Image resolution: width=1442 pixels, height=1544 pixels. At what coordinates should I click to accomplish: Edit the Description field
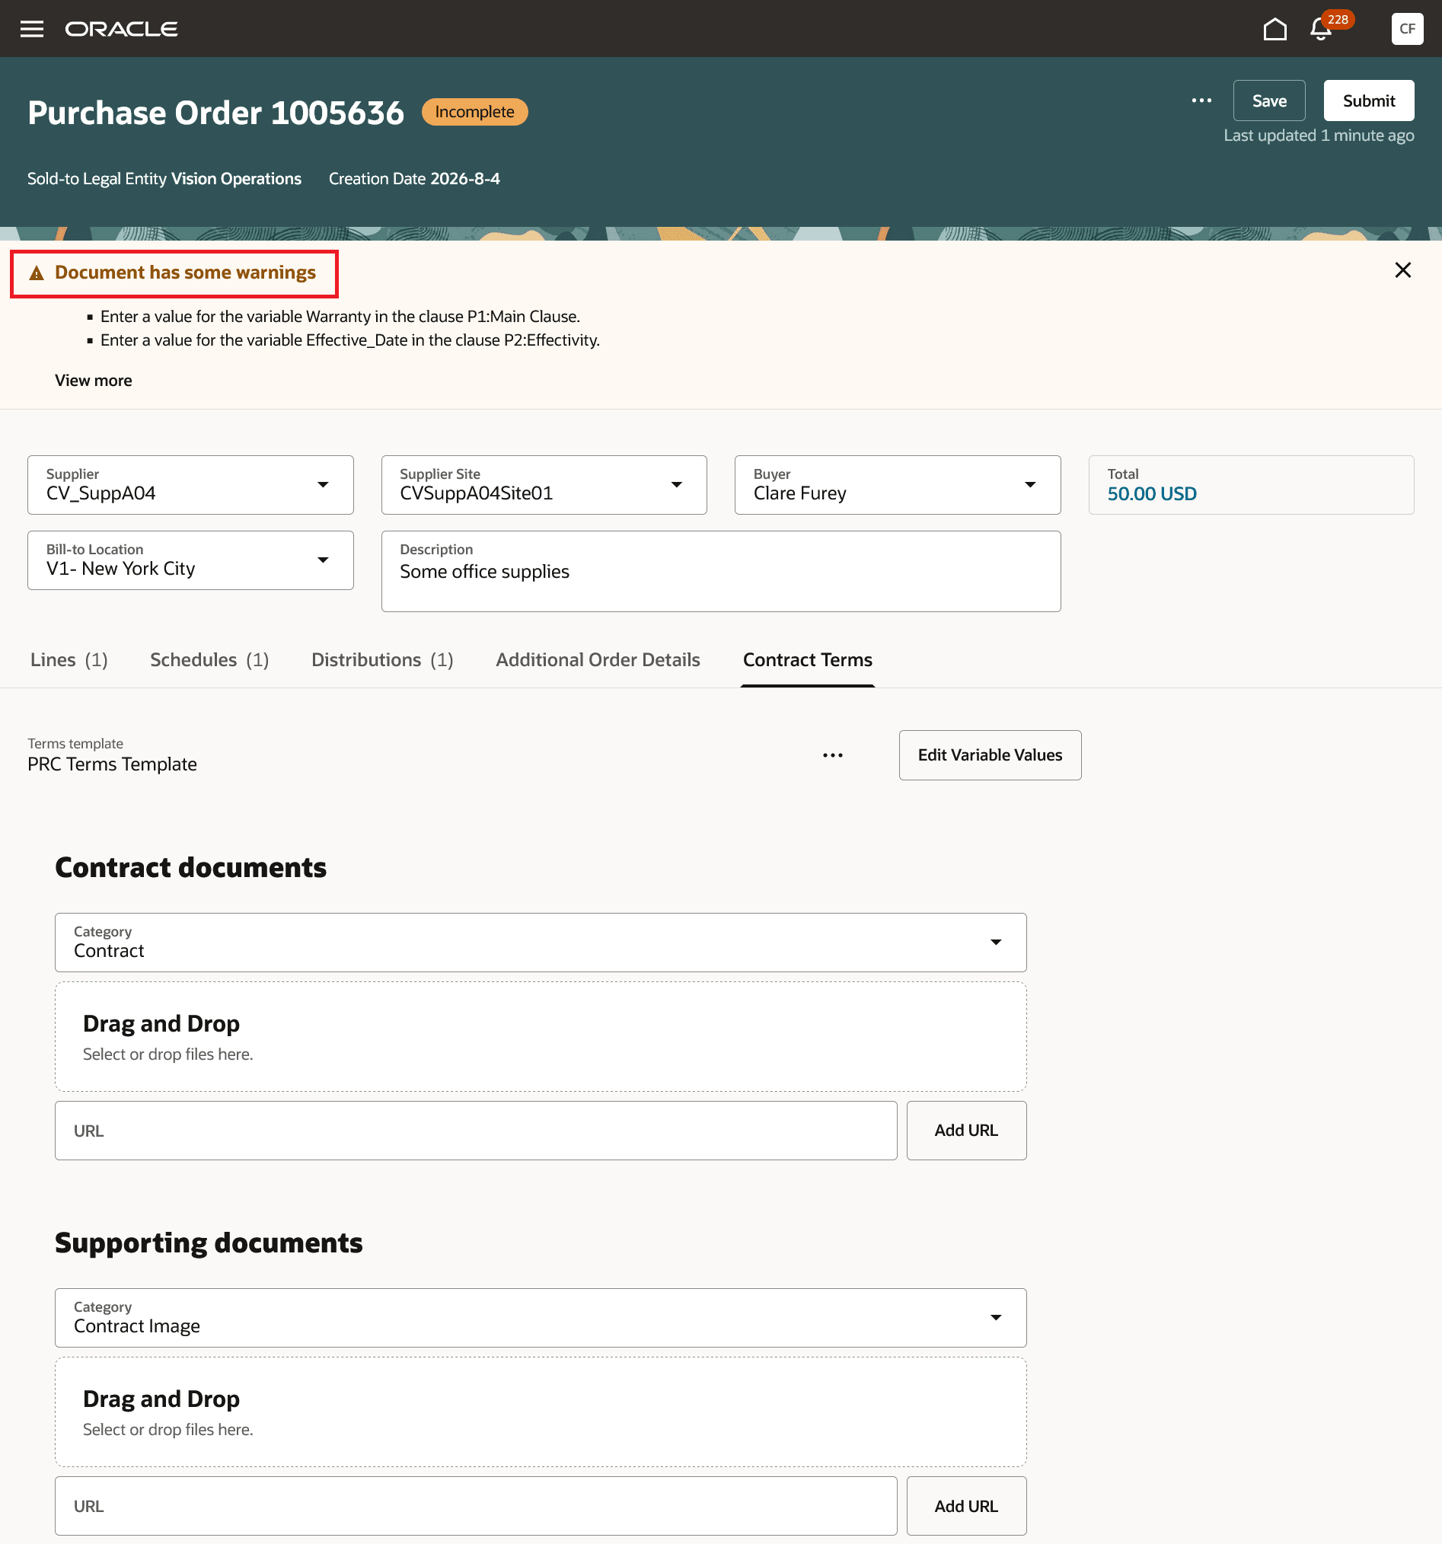click(x=720, y=572)
